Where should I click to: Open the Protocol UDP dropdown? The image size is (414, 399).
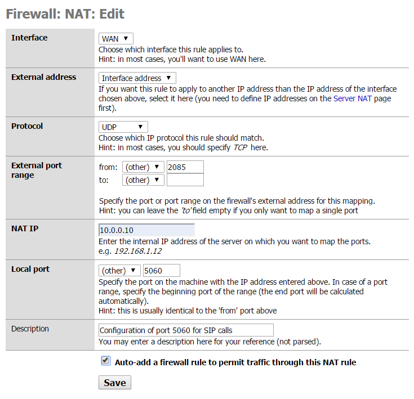pyautogui.click(x=123, y=127)
